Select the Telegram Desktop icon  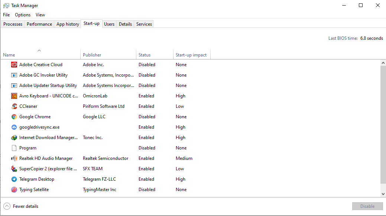(x=14, y=179)
